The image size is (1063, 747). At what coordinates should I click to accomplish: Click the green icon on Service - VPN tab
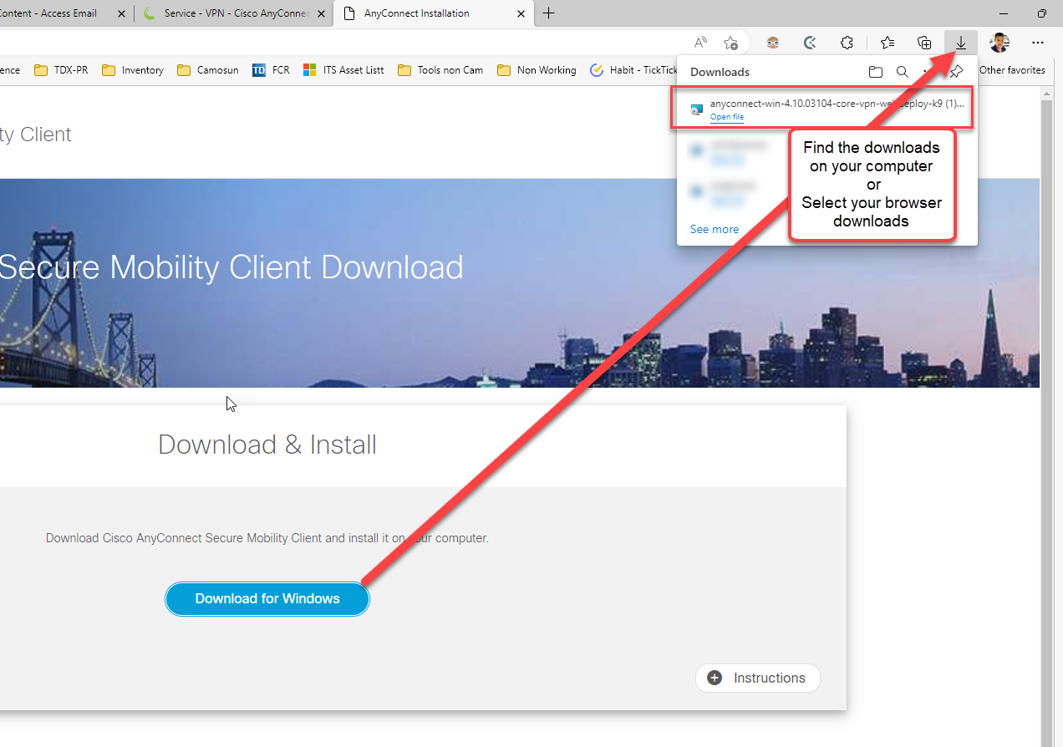[150, 13]
